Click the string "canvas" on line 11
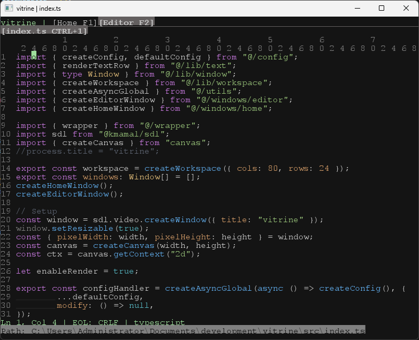The image size is (419, 340). point(186,143)
